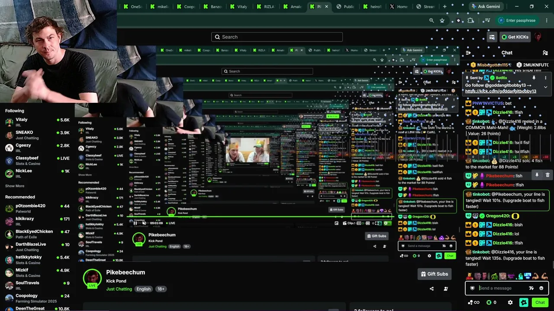The image size is (554, 311).
Task: Click the Gift Subs button
Action: point(434,274)
